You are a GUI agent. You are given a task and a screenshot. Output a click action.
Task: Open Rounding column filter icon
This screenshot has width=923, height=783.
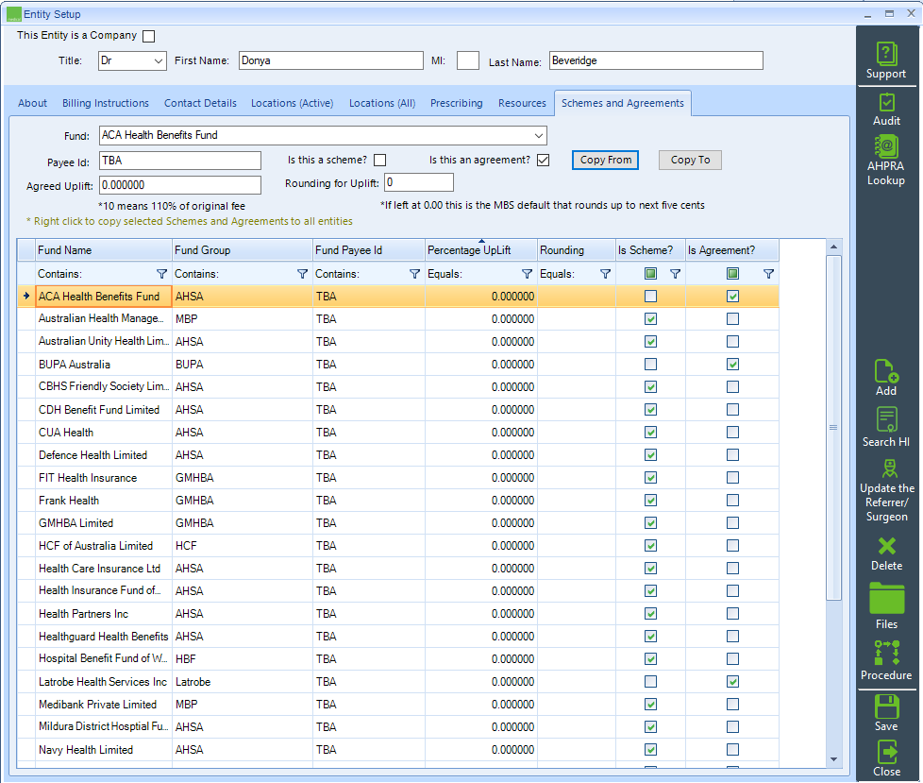605,274
